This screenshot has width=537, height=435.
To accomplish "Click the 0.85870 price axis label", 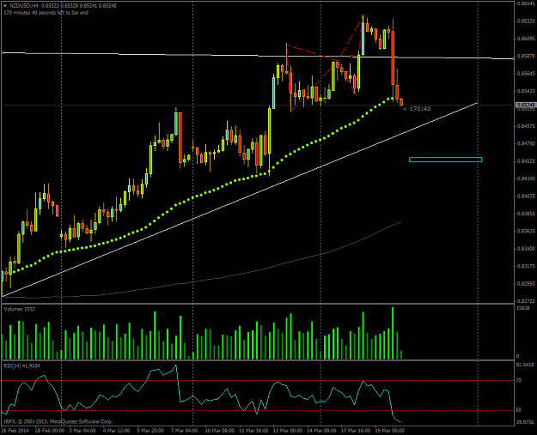I will (x=526, y=56).
